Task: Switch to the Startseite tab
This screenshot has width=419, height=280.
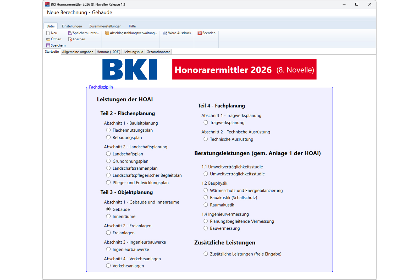Action: point(52,52)
